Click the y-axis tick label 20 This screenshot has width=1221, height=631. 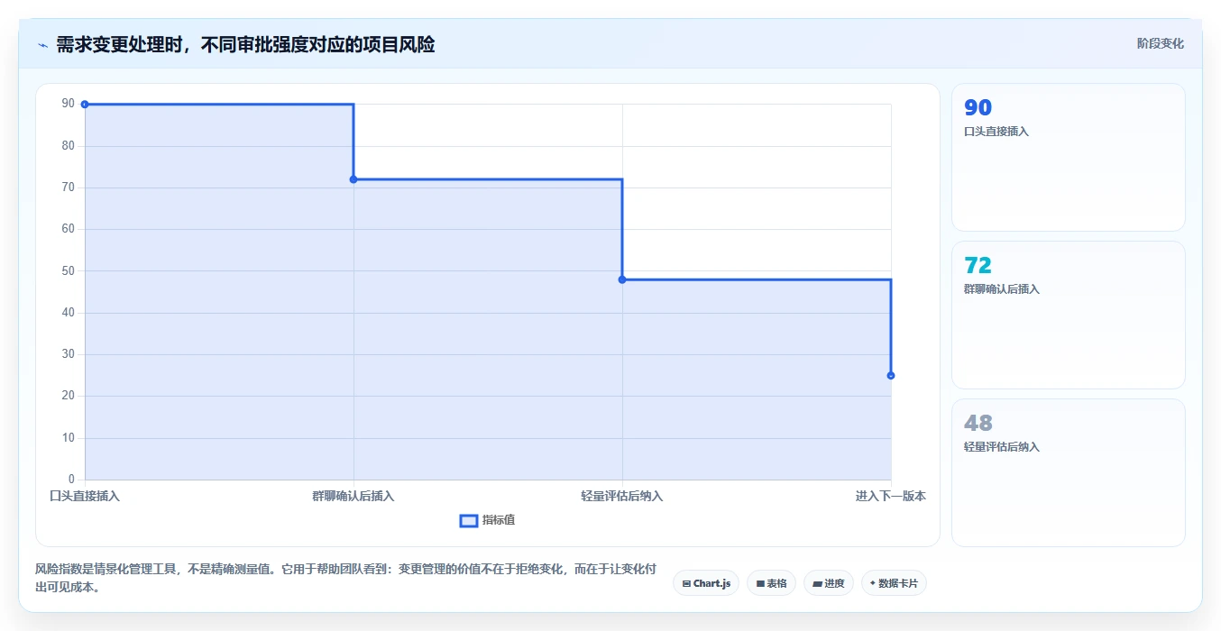69,396
